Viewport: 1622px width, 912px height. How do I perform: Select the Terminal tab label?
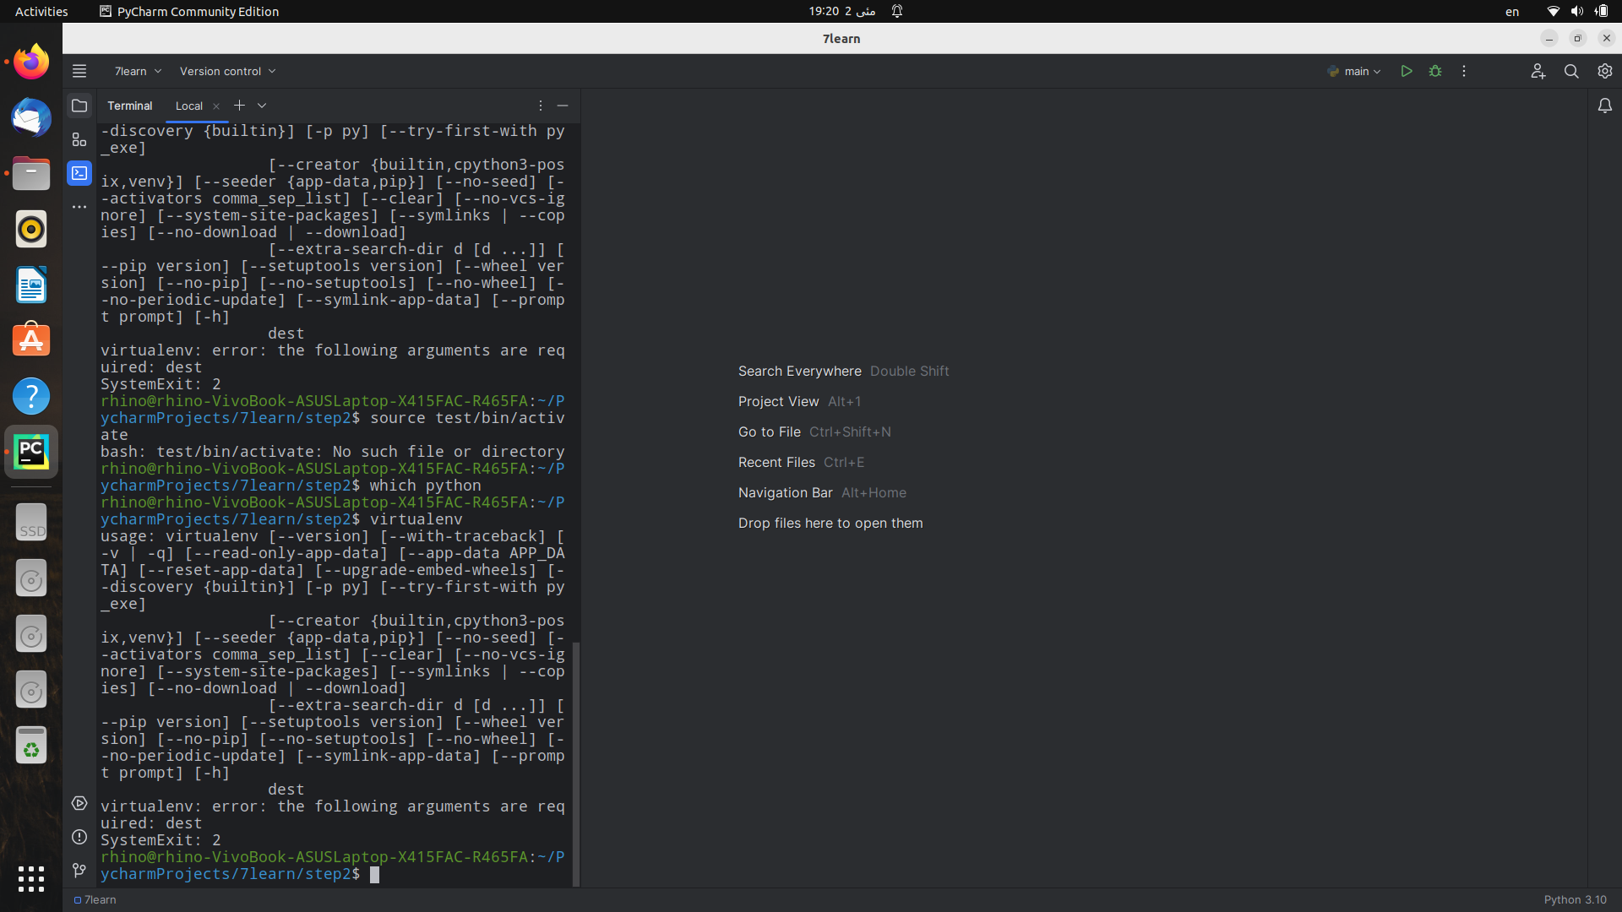tap(129, 106)
